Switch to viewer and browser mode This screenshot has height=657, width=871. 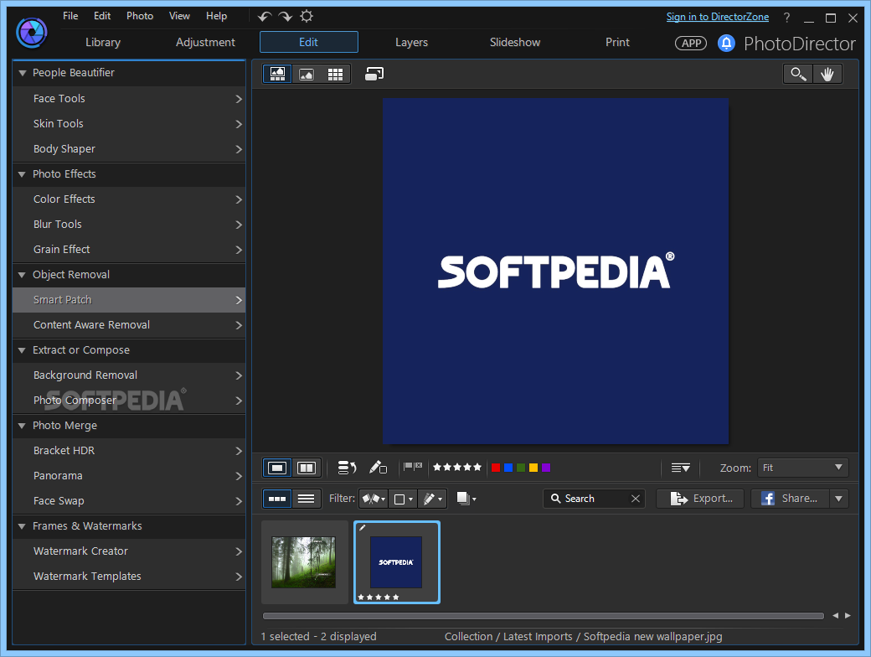(x=277, y=74)
